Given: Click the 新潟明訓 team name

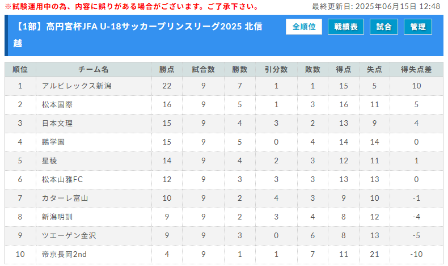Looking at the screenshot, I should pos(57,217).
